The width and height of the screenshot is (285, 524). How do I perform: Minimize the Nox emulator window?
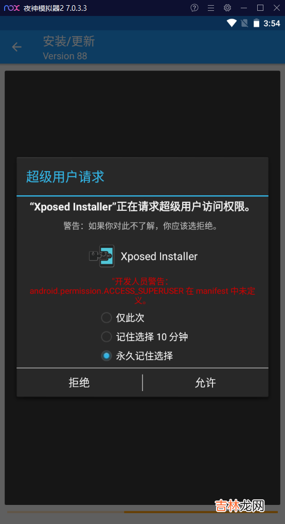click(244, 8)
